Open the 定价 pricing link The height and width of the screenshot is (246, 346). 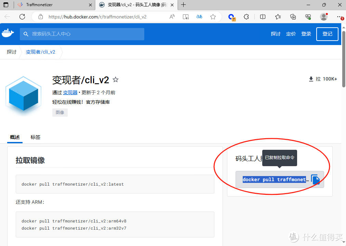pos(291,34)
